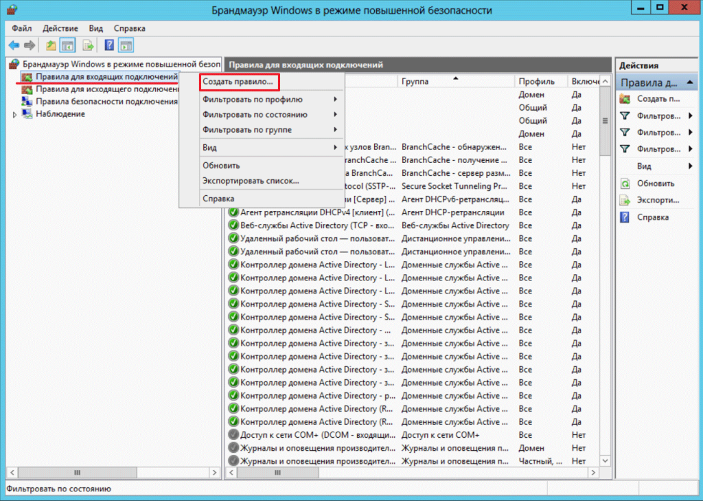Open the Действие menu in menu bar
This screenshot has width=703, height=501.
point(60,28)
